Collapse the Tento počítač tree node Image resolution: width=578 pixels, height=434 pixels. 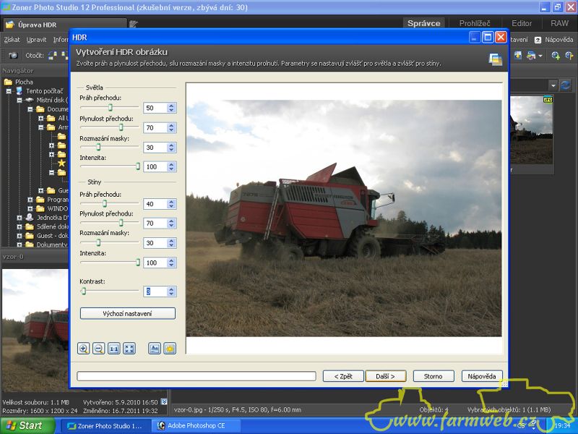9,91
